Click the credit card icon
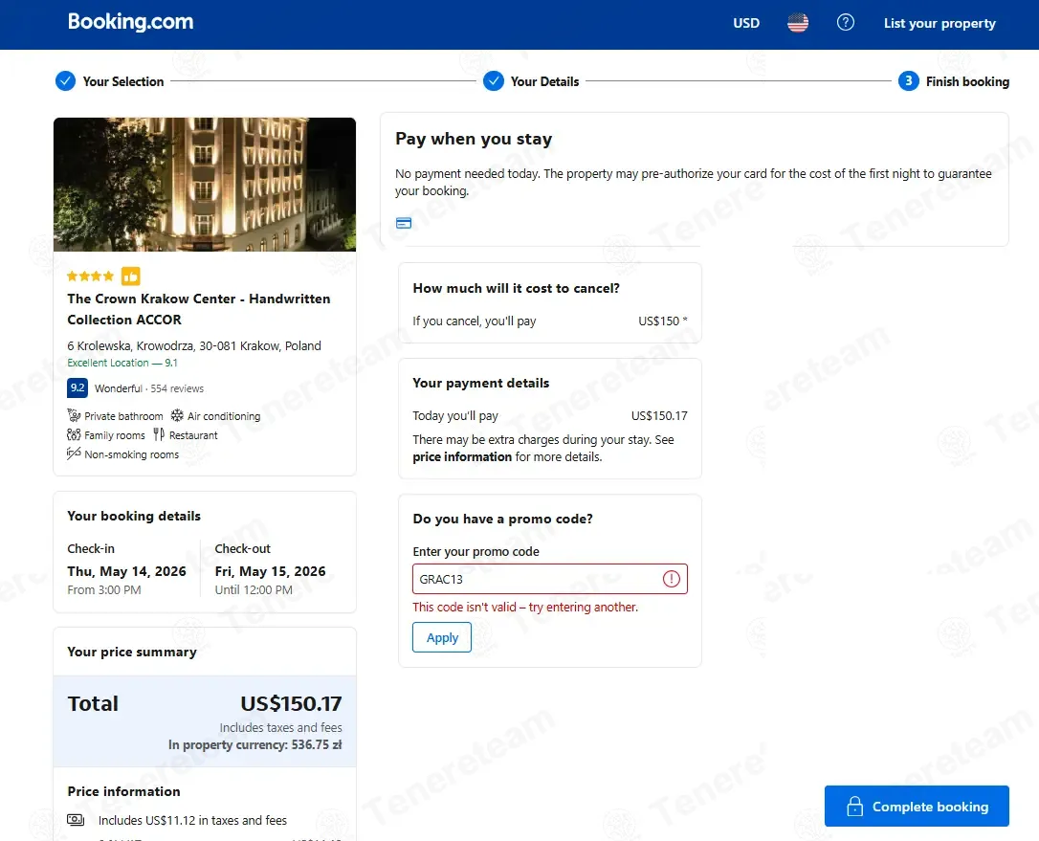1039x841 pixels. coord(404,223)
